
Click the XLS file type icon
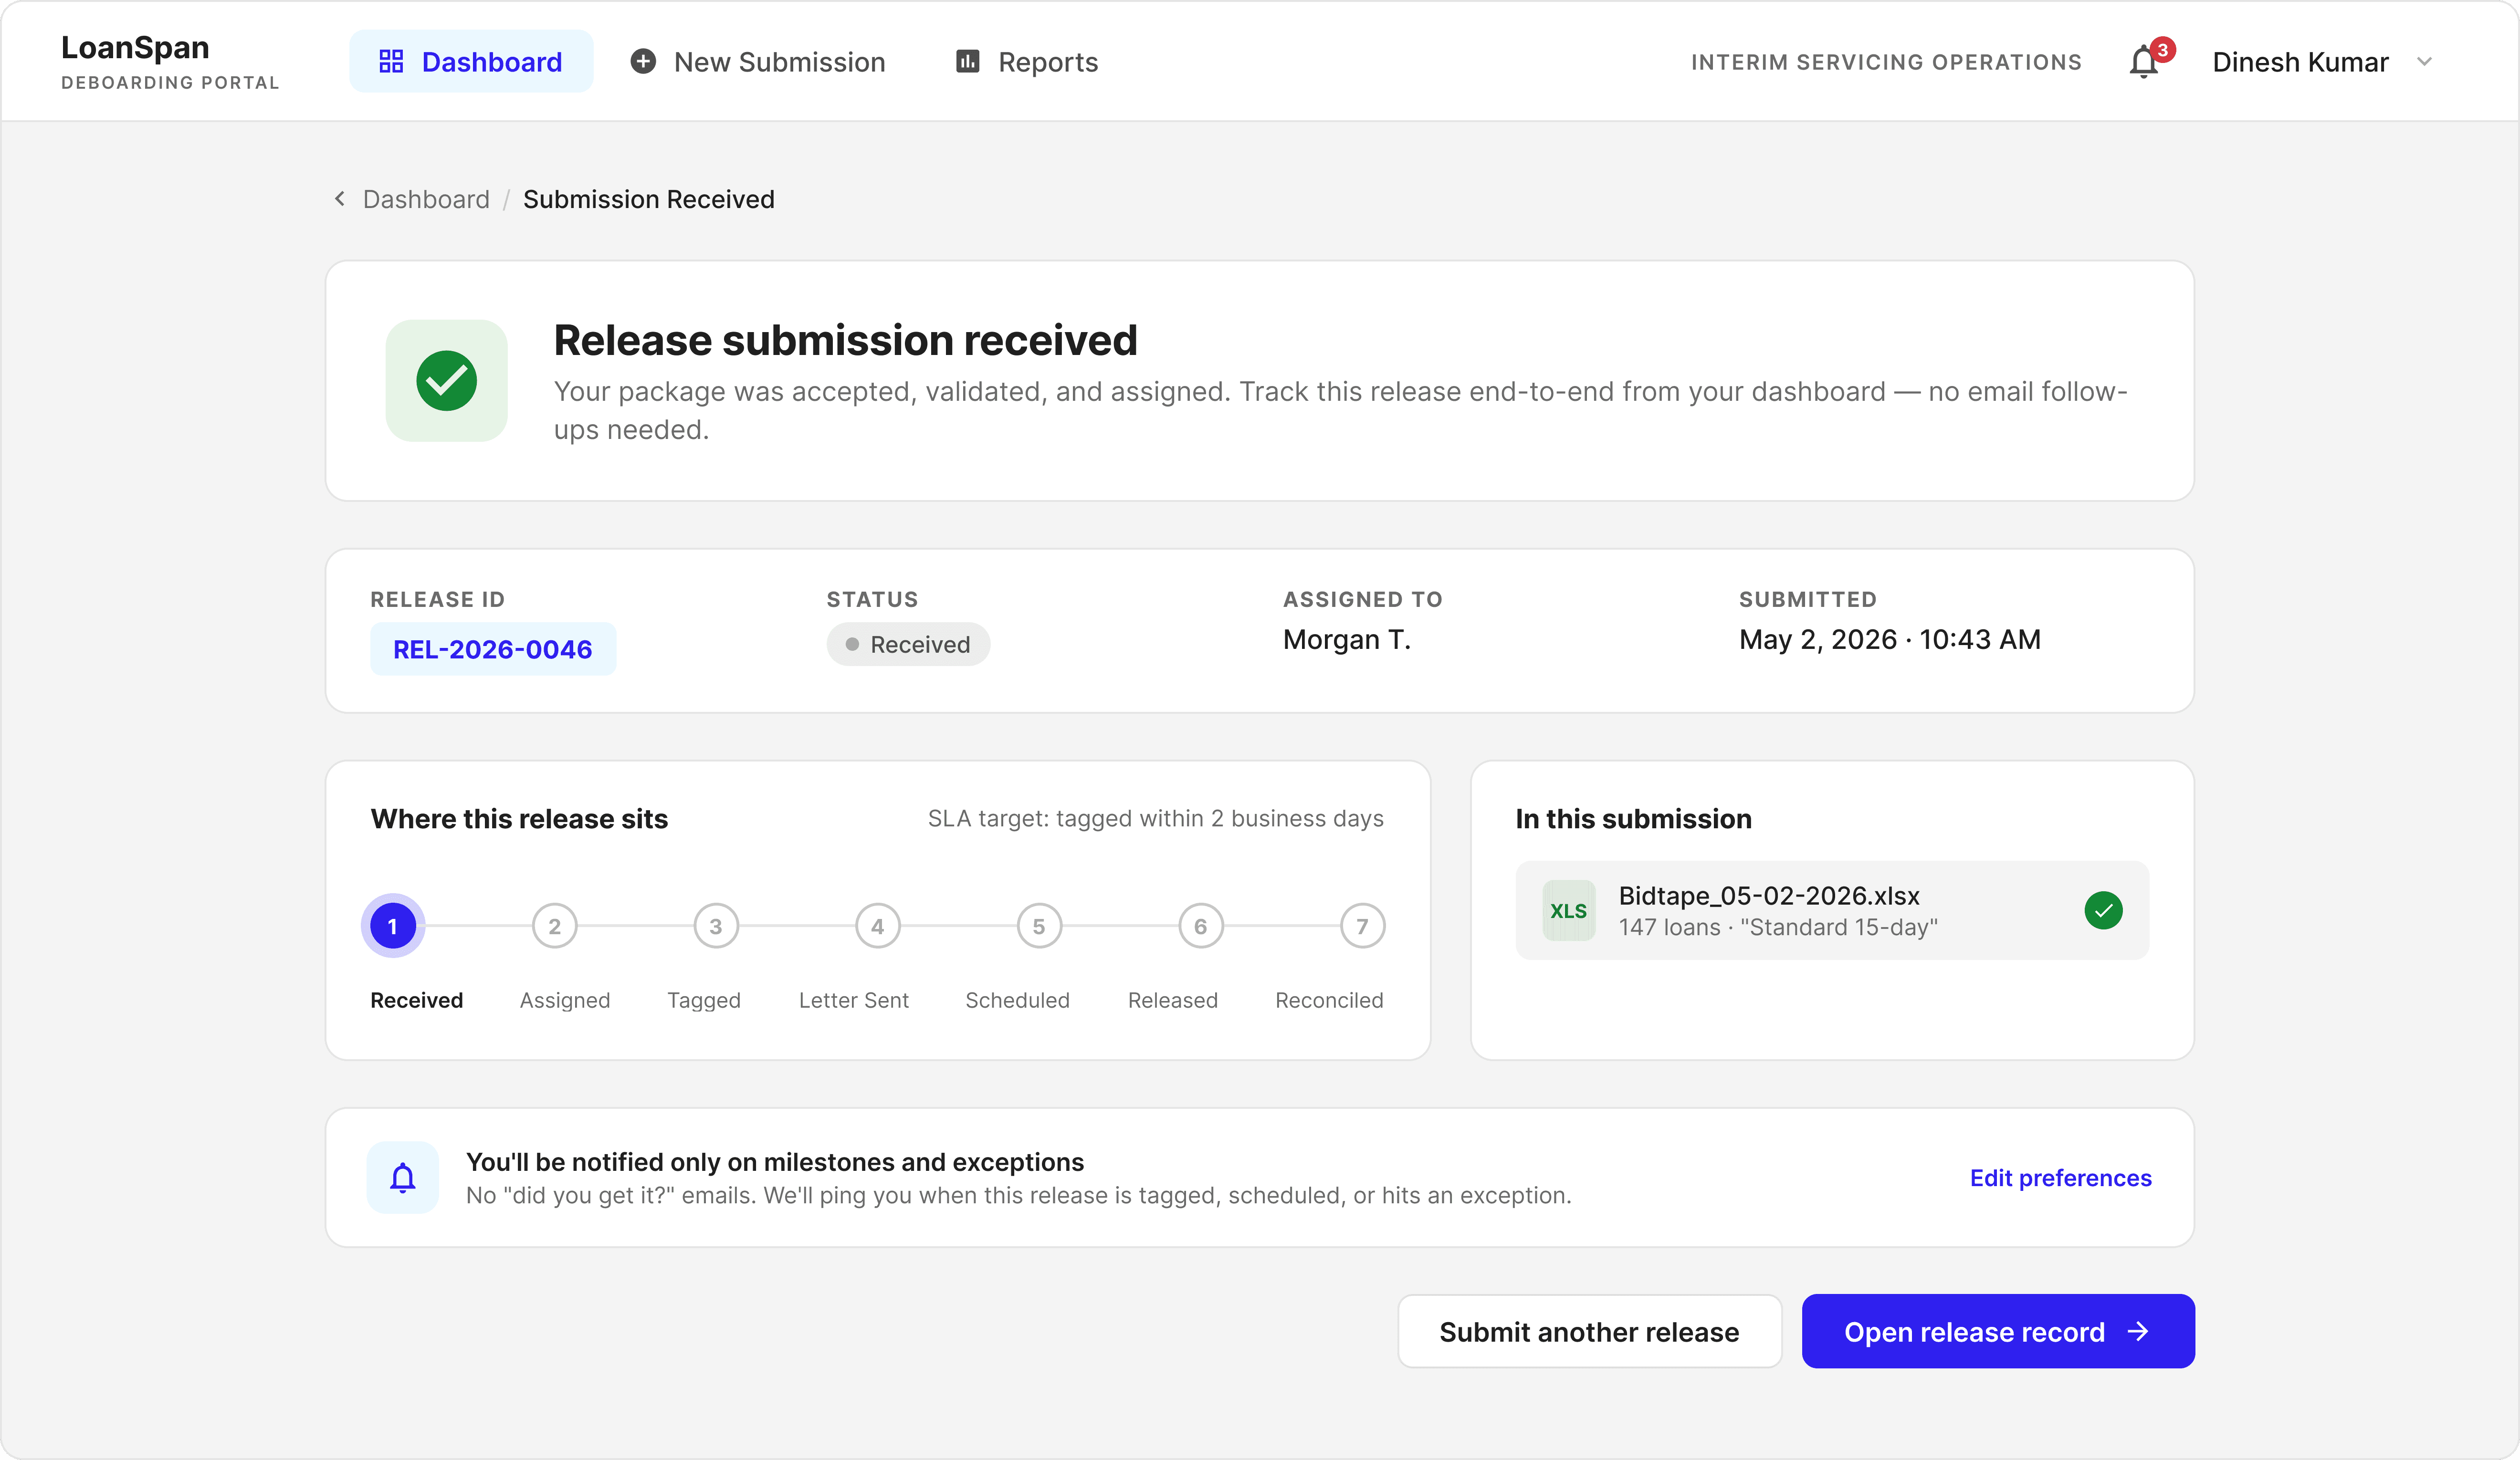coord(1568,910)
